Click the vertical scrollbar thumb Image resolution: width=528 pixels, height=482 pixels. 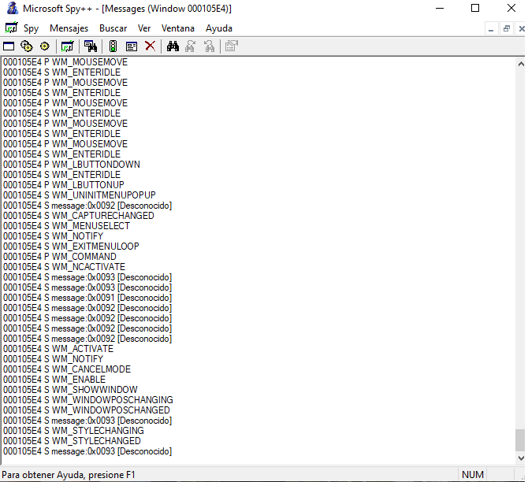[520, 440]
